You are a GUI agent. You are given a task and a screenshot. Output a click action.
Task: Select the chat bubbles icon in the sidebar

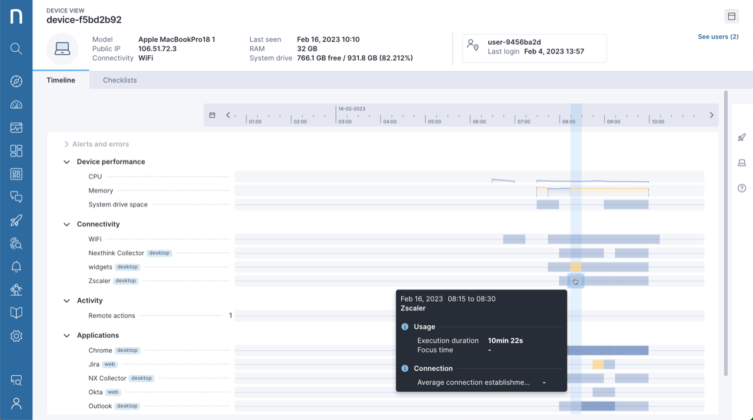(16, 197)
